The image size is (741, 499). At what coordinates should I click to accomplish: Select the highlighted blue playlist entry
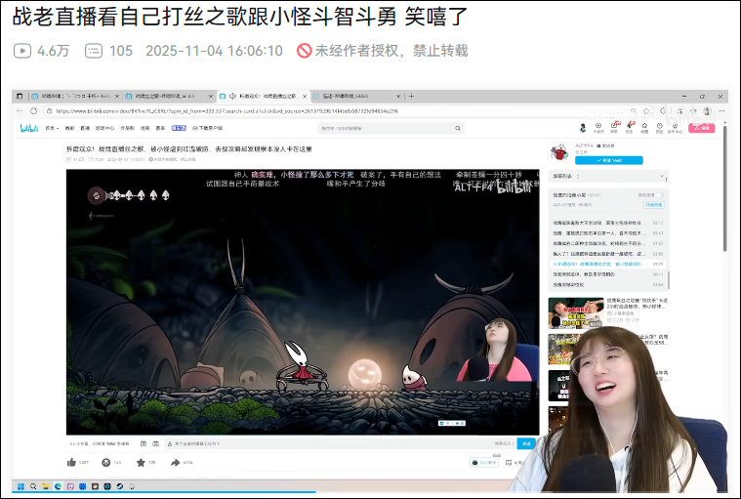click(608, 264)
